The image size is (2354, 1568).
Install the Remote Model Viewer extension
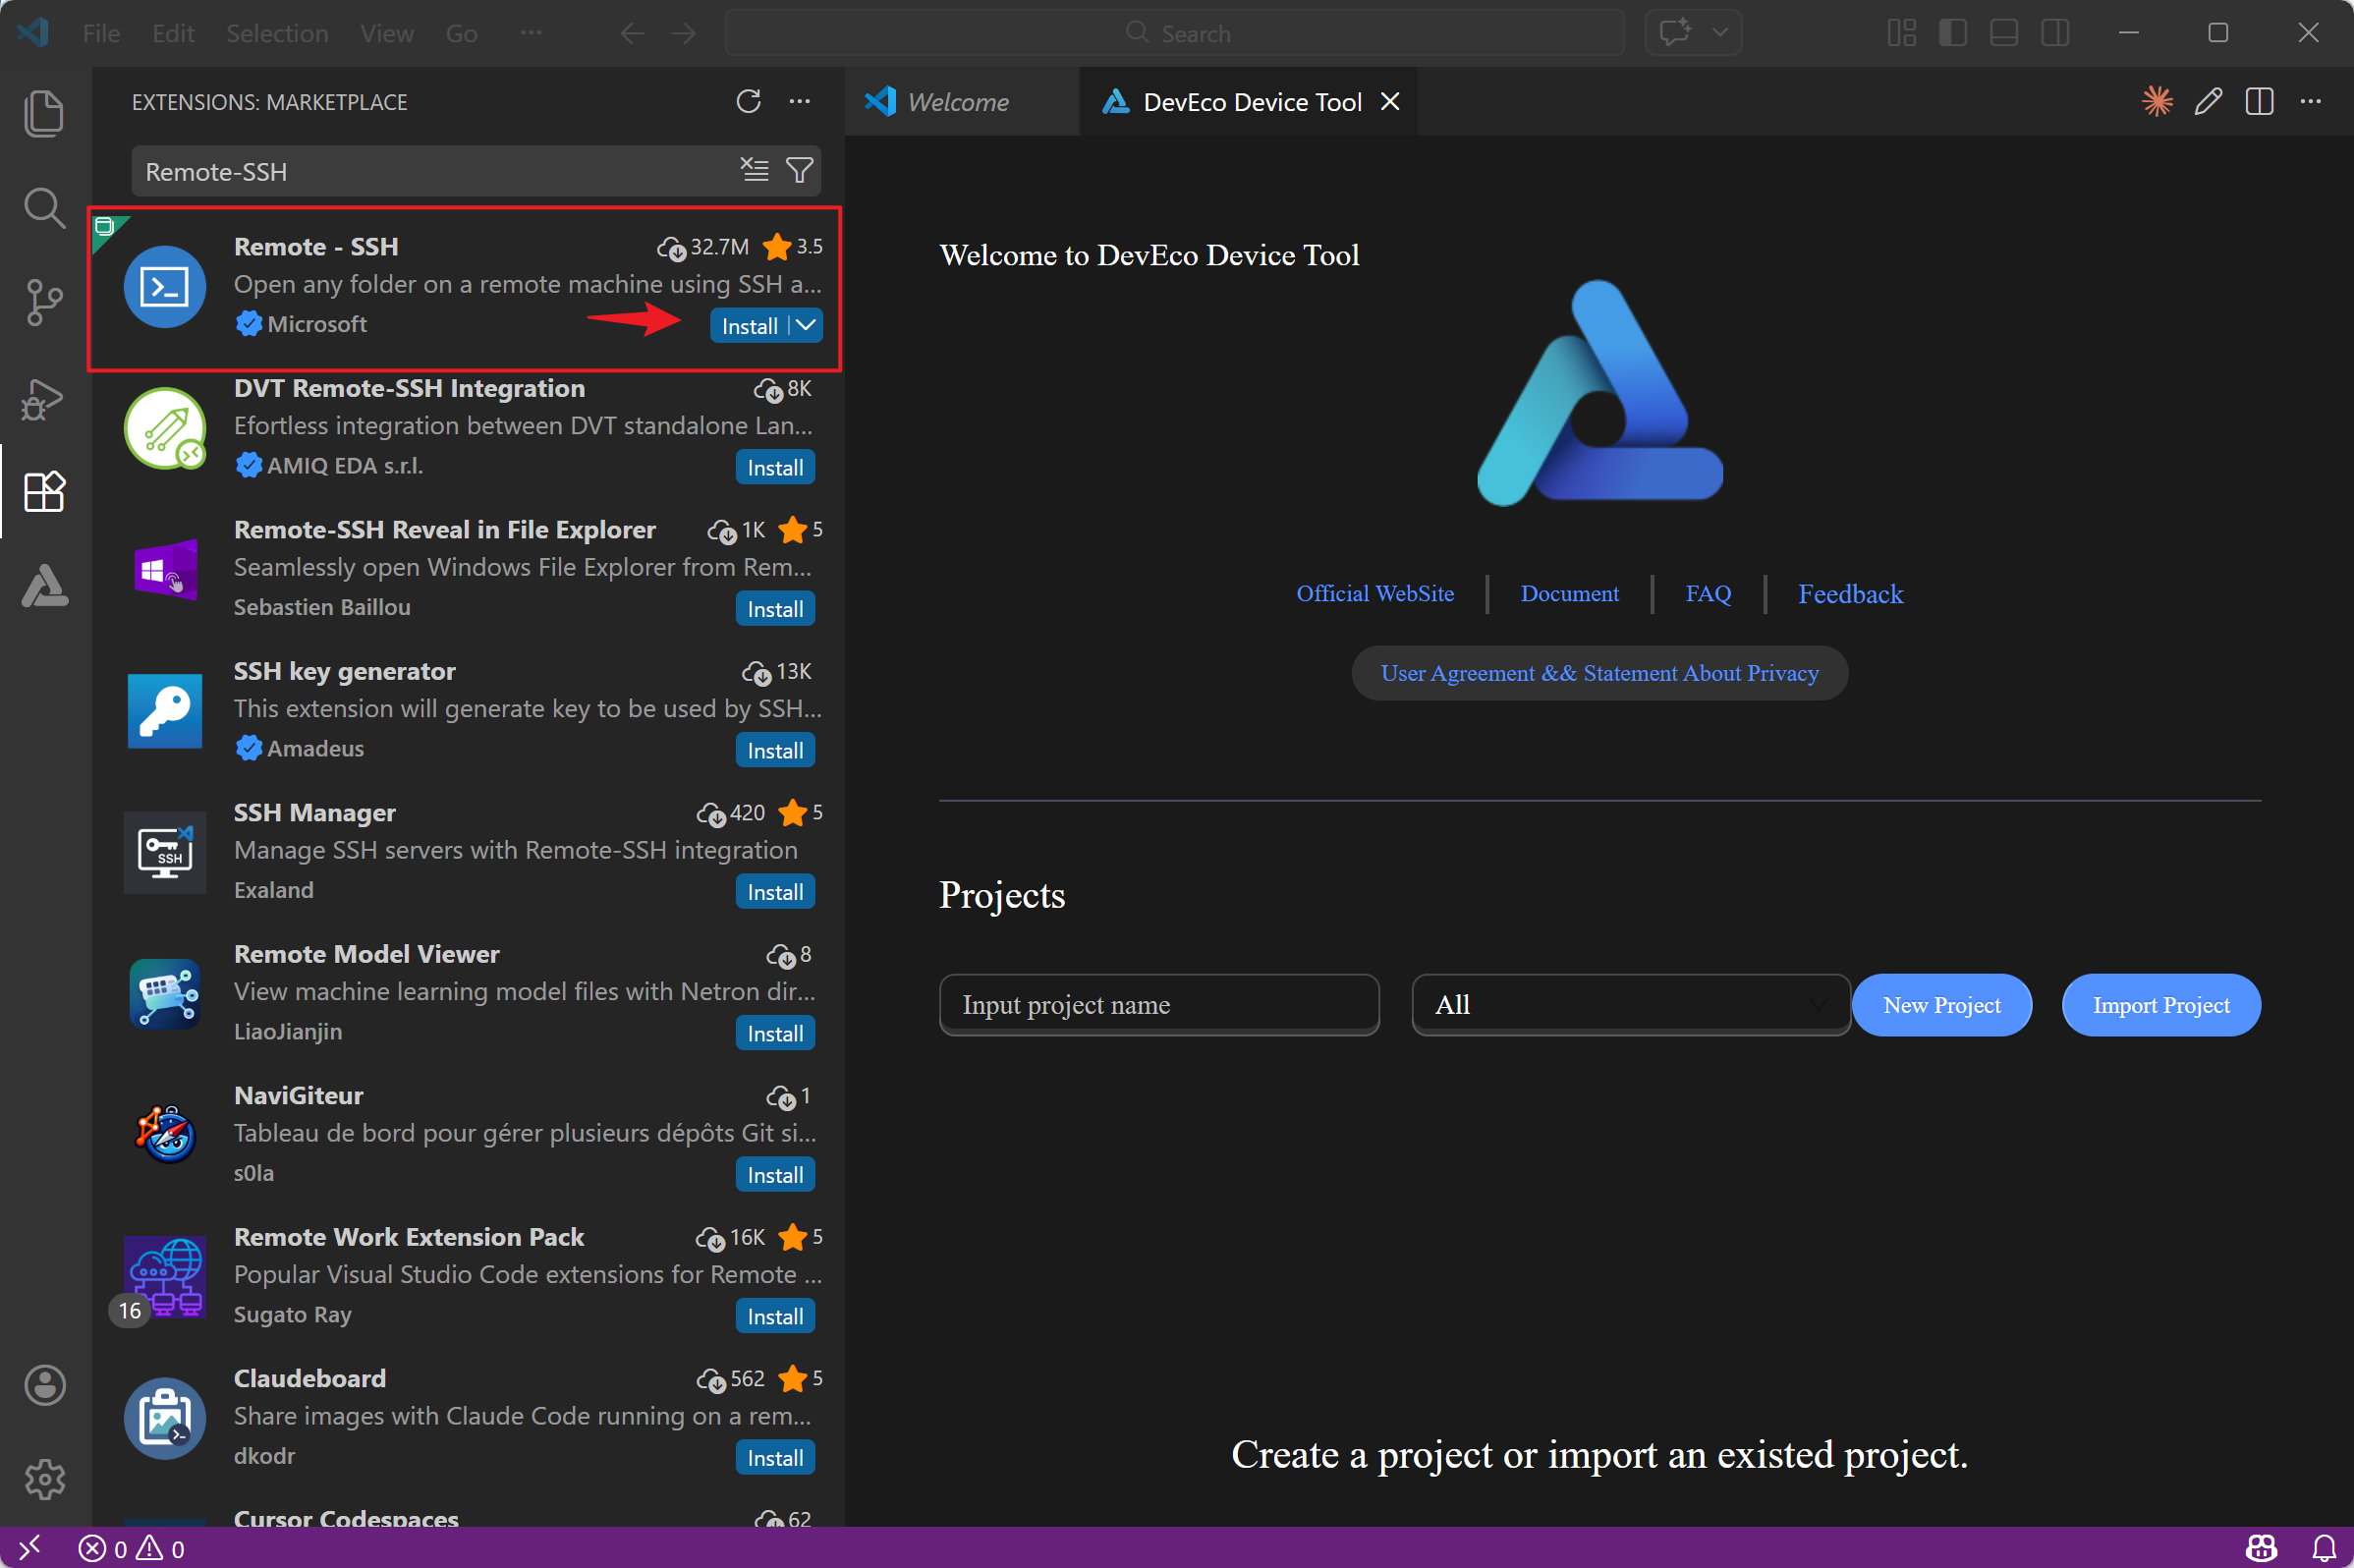(775, 1033)
